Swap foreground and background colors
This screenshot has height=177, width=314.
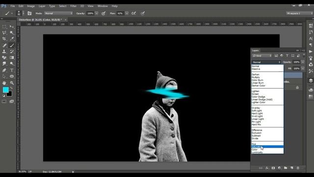coord(11,88)
